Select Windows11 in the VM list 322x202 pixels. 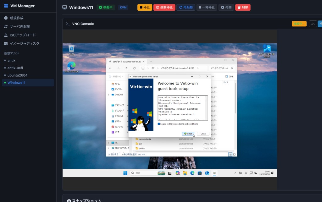[28, 83]
